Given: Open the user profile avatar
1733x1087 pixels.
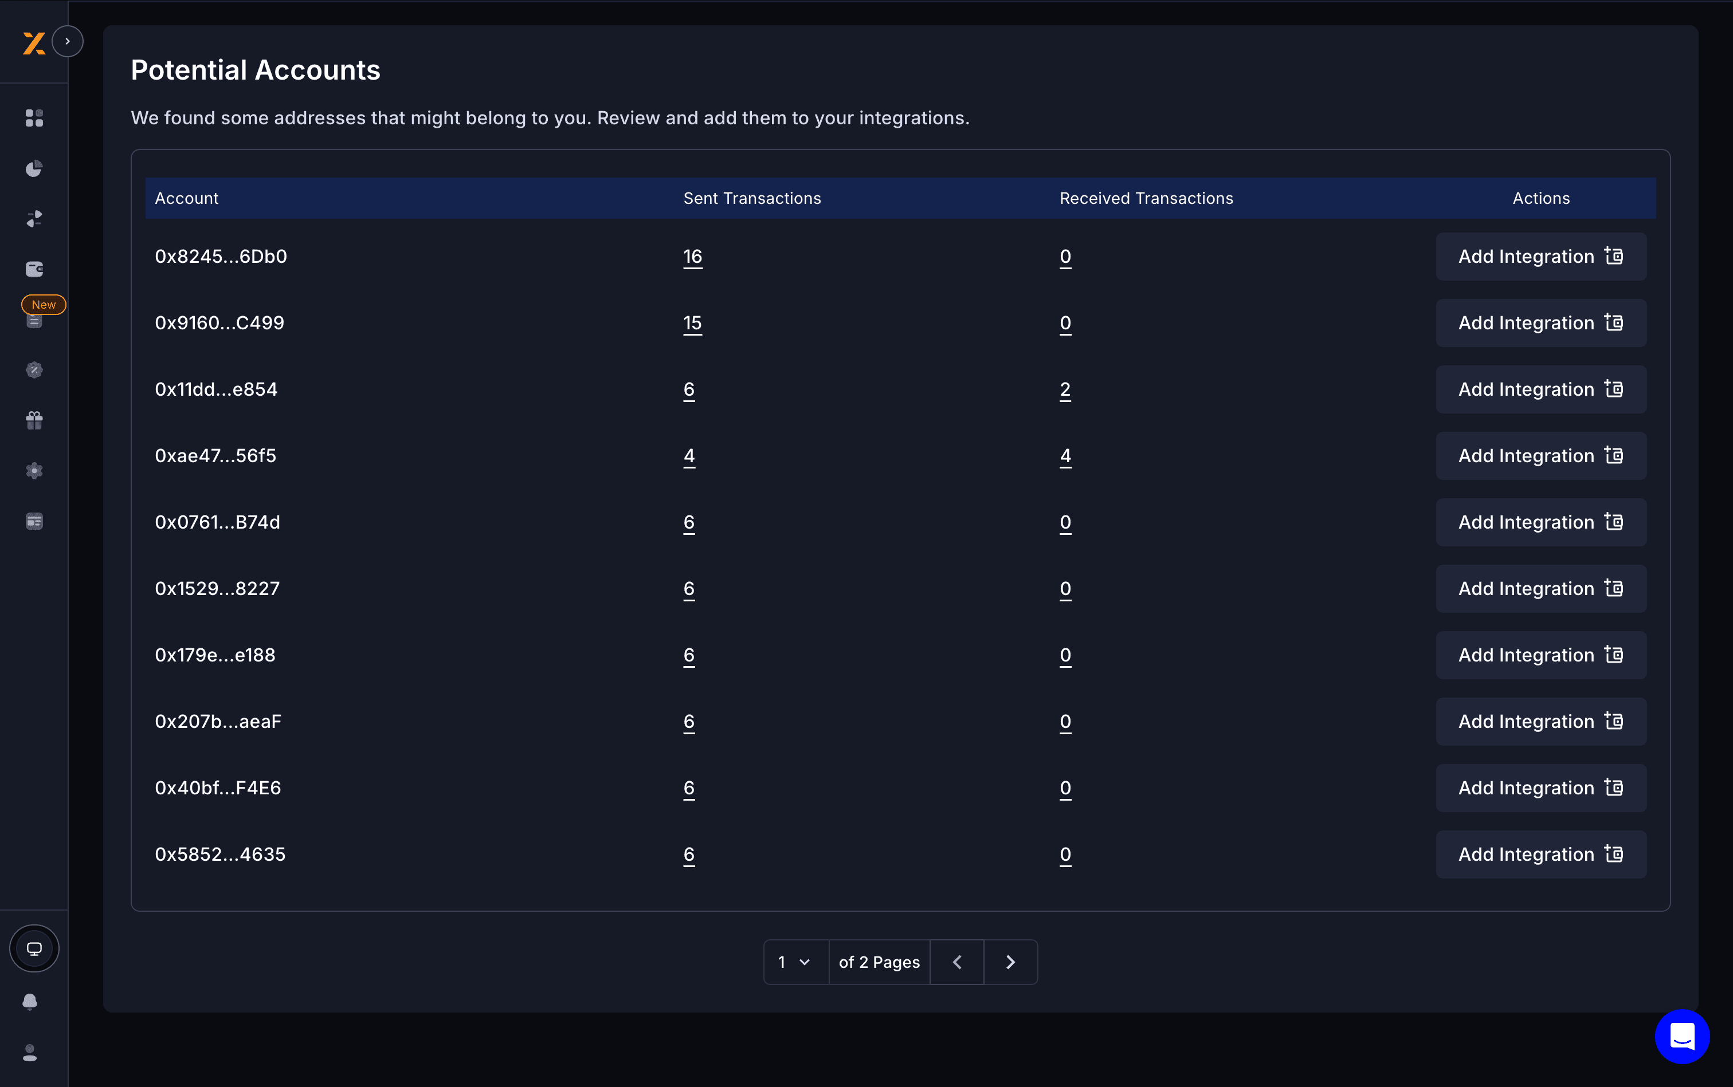Looking at the screenshot, I should (x=30, y=1053).
